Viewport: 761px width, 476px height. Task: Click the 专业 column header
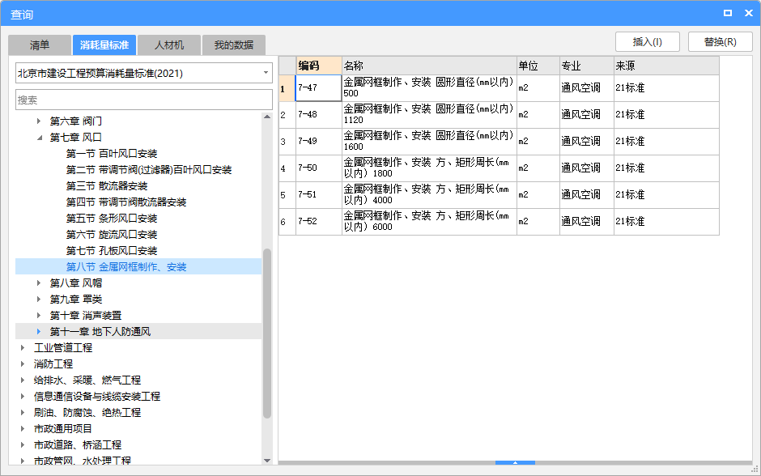(x=586, y=66)
